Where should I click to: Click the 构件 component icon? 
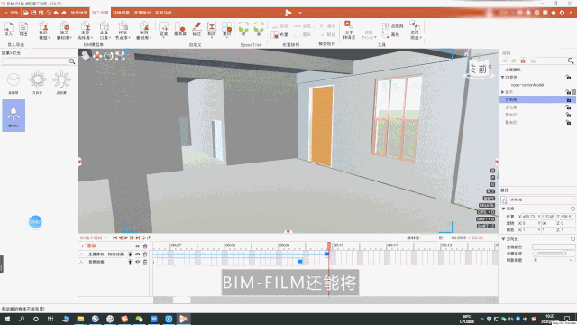click(x=212, y=29)
